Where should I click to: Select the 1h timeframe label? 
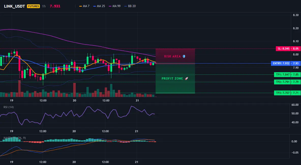coord(44,6)
